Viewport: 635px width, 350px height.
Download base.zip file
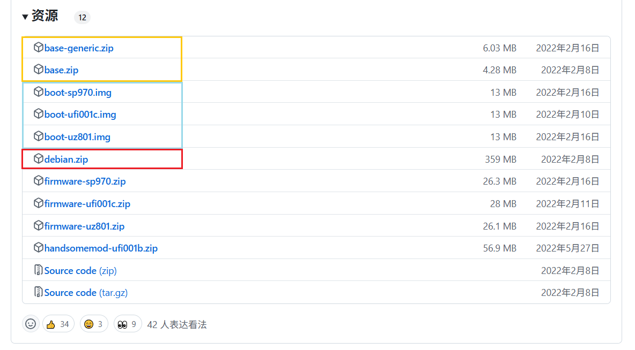[61, 70]
